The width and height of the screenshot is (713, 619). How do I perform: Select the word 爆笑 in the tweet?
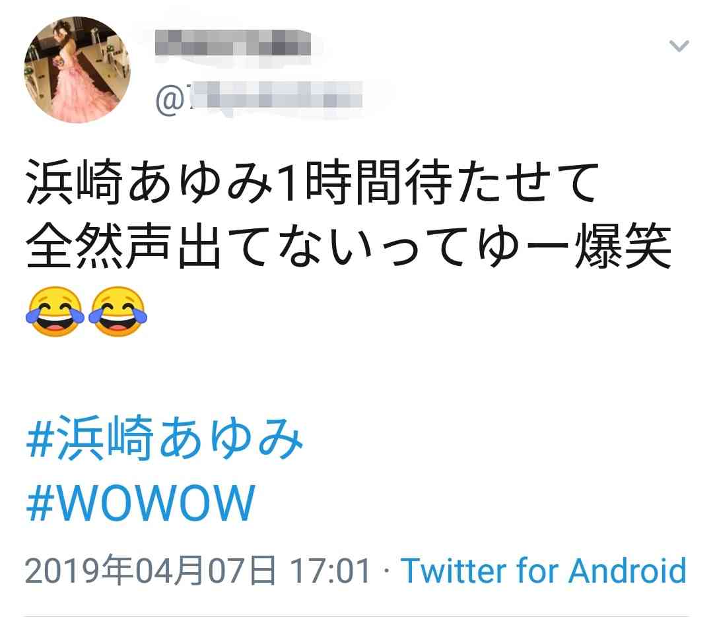point(623,246)
